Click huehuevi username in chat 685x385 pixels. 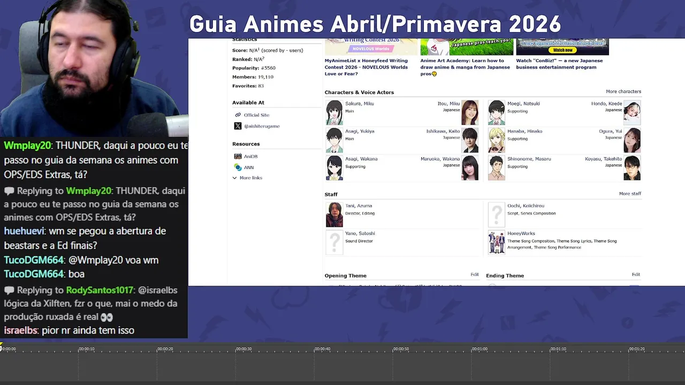point(25,231)
